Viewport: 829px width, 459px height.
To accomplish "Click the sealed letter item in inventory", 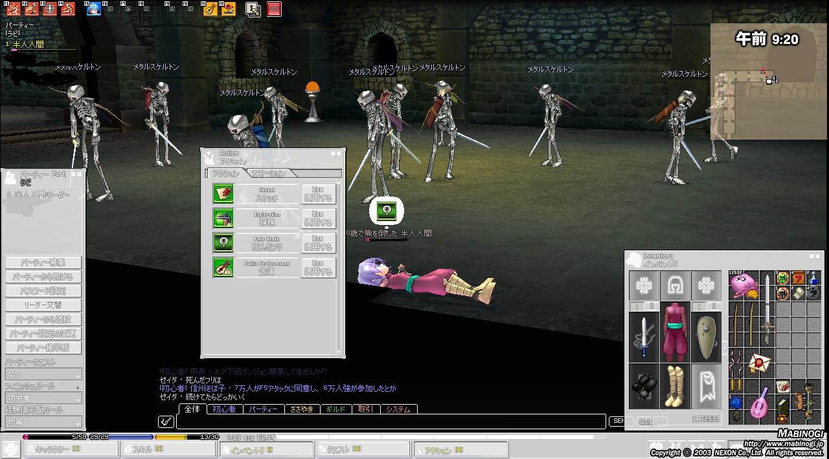I will (758, 363).
